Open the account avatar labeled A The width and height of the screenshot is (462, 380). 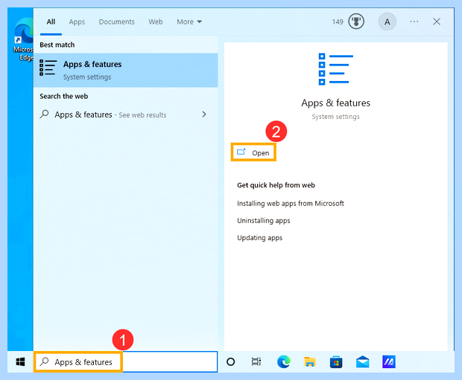[387, 22]
